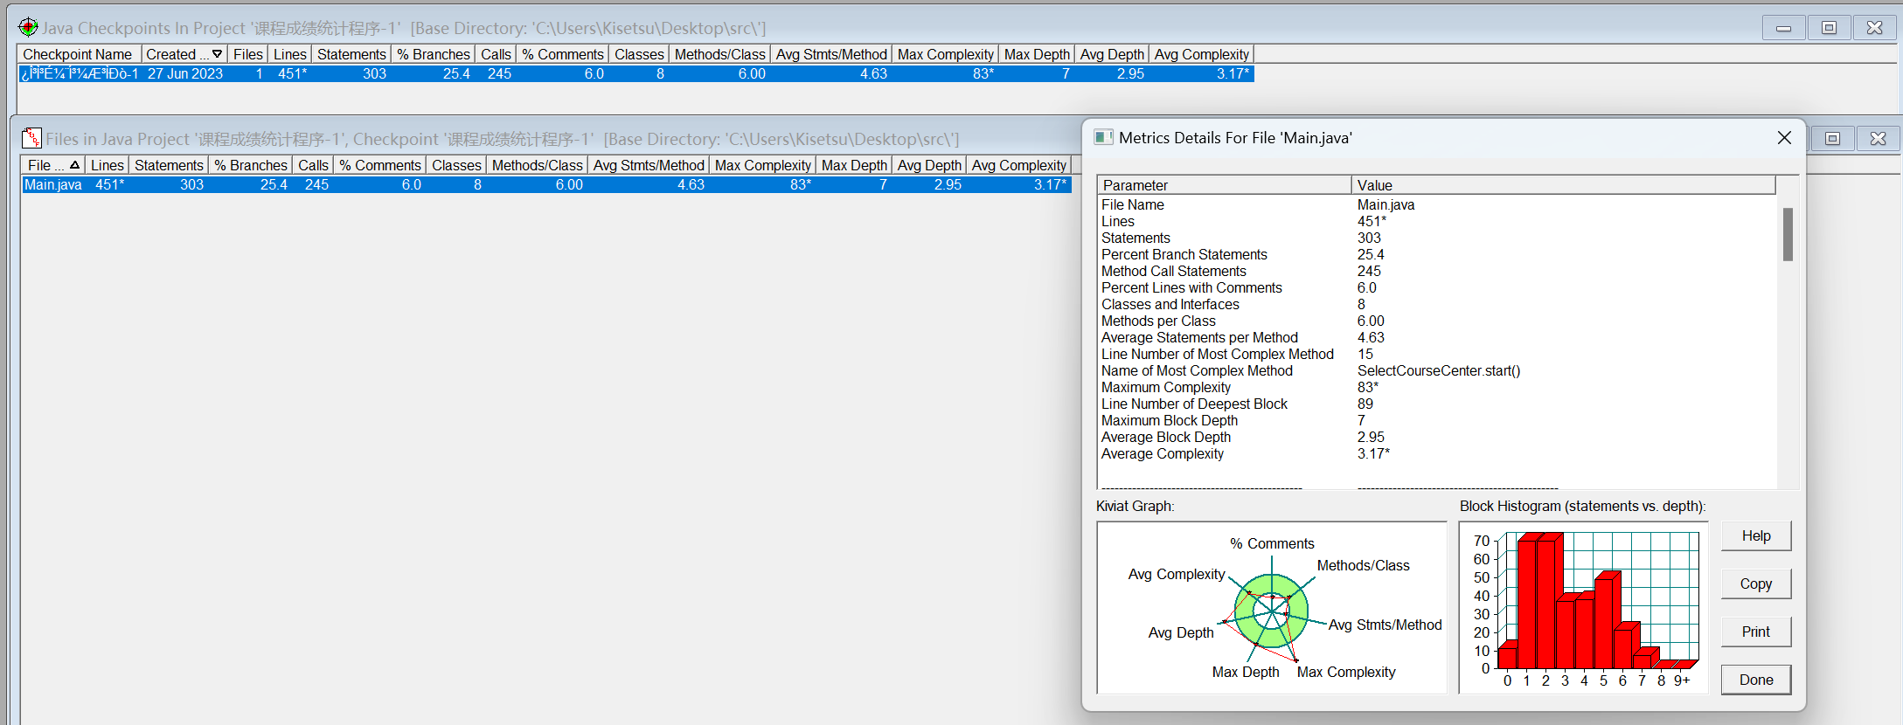Dismiss the dialog with Done
Screen dimensions: 1903x725
(1756, 680)
